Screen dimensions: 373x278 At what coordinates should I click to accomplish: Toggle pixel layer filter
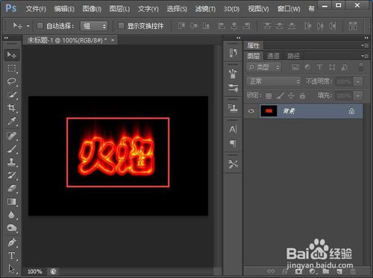pos(295,67)
